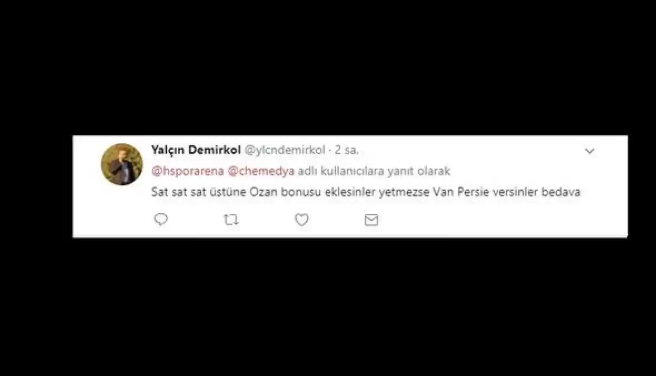This screenshot has width=656, height=376.
Task: Retweet the Van Persie tweet
Action: click(x=231, y=219)
